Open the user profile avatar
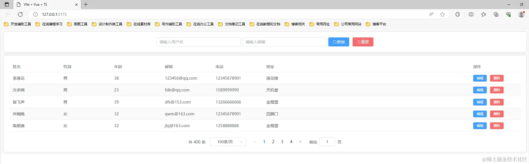The height and width of the screenshot is (164, 529). coord(521,14)
